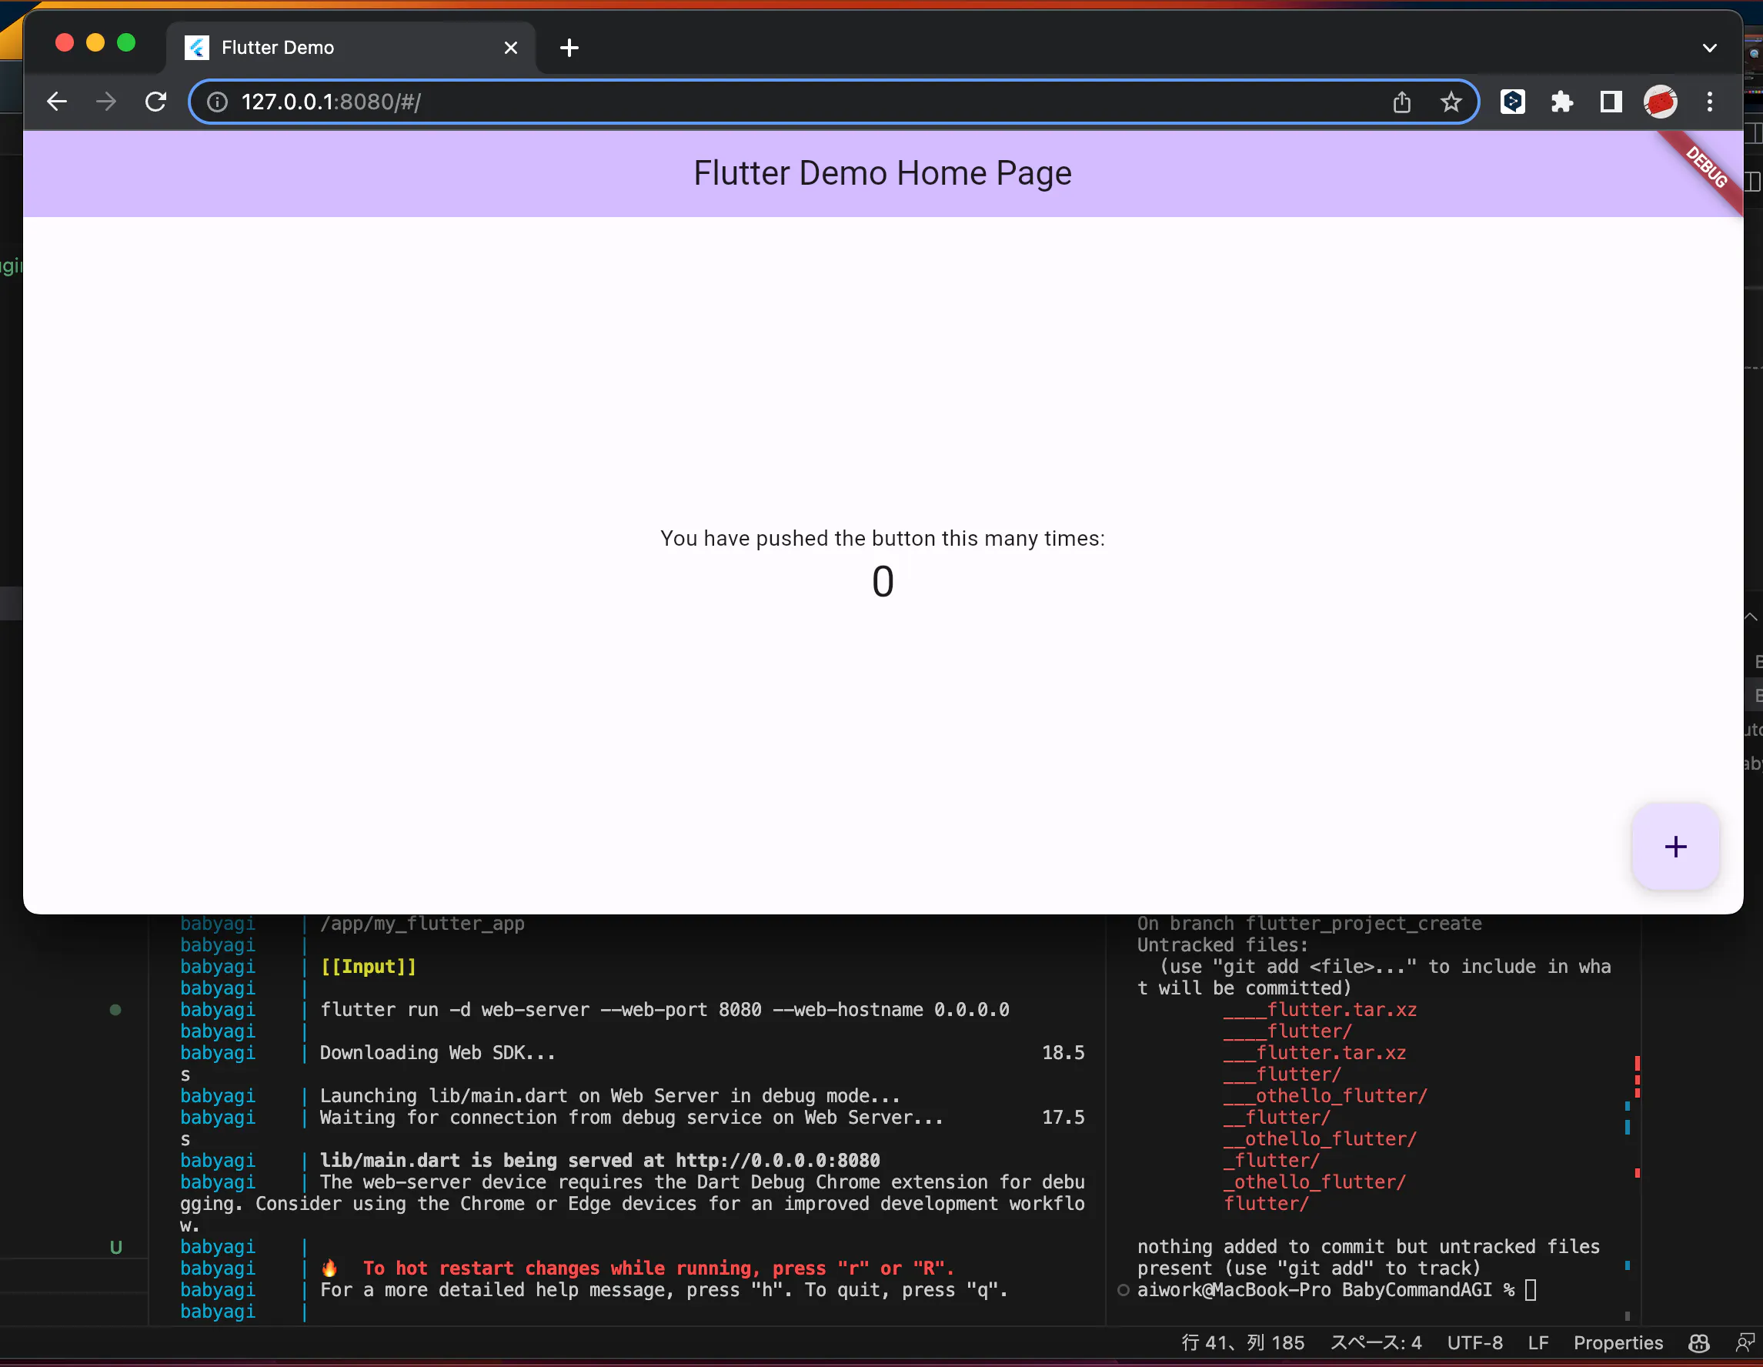Viewport: 1763px width, 1367px height.
Task: Click the Flutter Demo Home Page title
Action: point(883,172)
